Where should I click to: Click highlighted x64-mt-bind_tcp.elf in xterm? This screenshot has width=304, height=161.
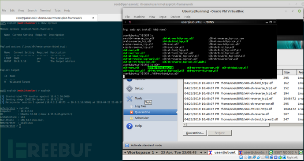(x=160, y=68)
